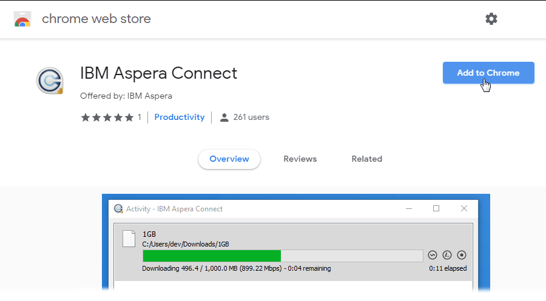This screenshot has height=301, width=546.
Task: Click the Add to Chrome button
Action: [x=488, y=73]
